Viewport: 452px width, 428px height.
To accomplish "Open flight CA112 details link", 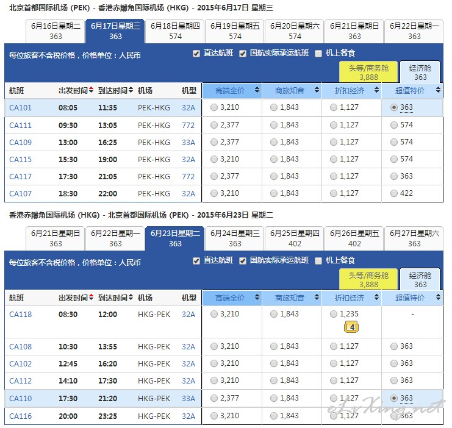I will pyautogui.click(x=20, y=380).
